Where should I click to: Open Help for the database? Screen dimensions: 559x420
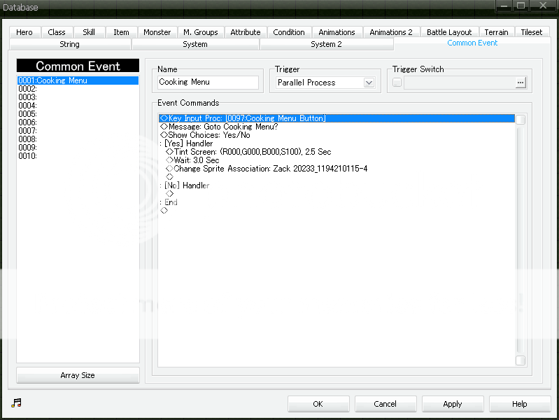(519, 404)
